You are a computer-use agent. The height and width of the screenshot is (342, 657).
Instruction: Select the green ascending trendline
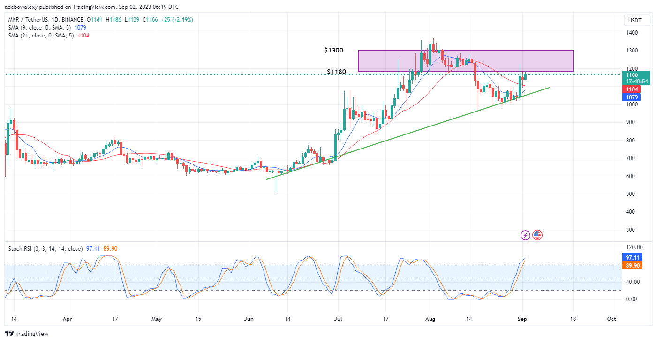pos(407,133)
